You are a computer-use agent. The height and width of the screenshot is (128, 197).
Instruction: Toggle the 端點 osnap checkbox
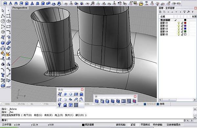3,104
